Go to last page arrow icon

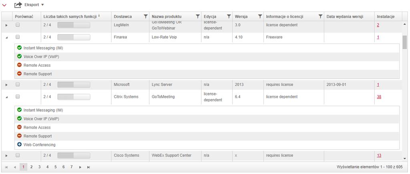point(88,167)
